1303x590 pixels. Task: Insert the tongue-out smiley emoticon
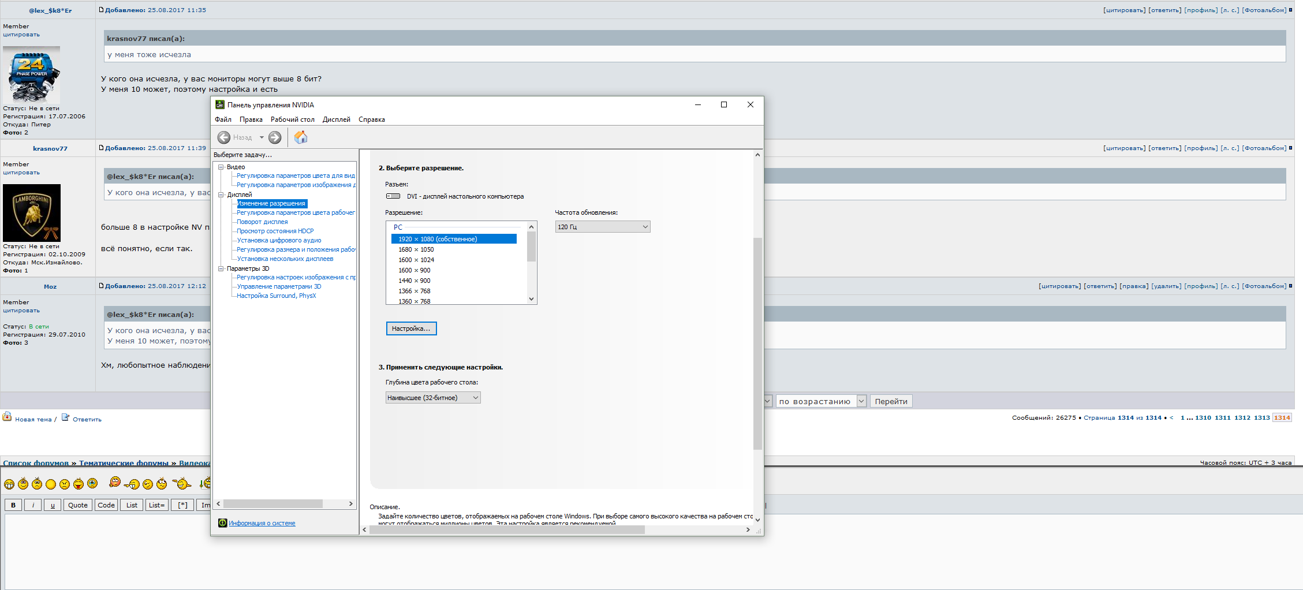(x=79, y=484)
